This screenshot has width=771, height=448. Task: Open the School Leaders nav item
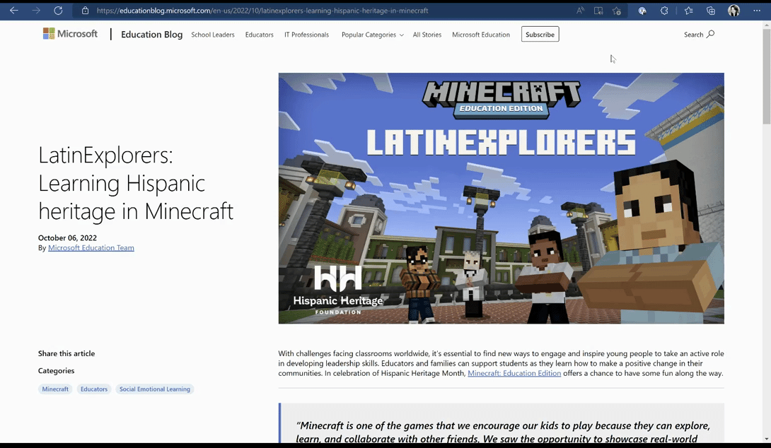(212, 35)
